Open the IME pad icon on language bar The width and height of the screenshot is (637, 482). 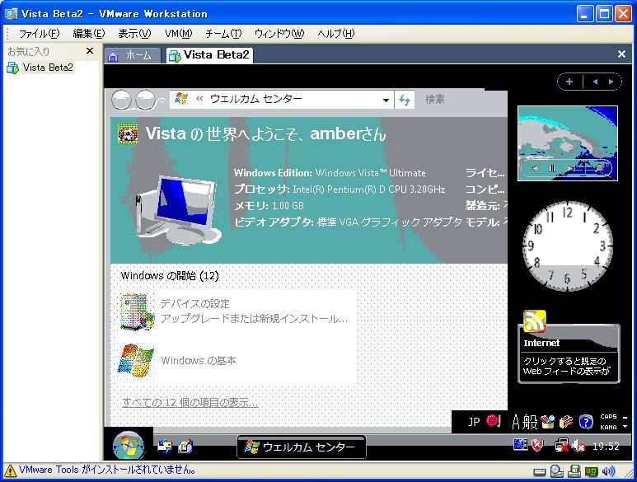click(x=548, y=422)
